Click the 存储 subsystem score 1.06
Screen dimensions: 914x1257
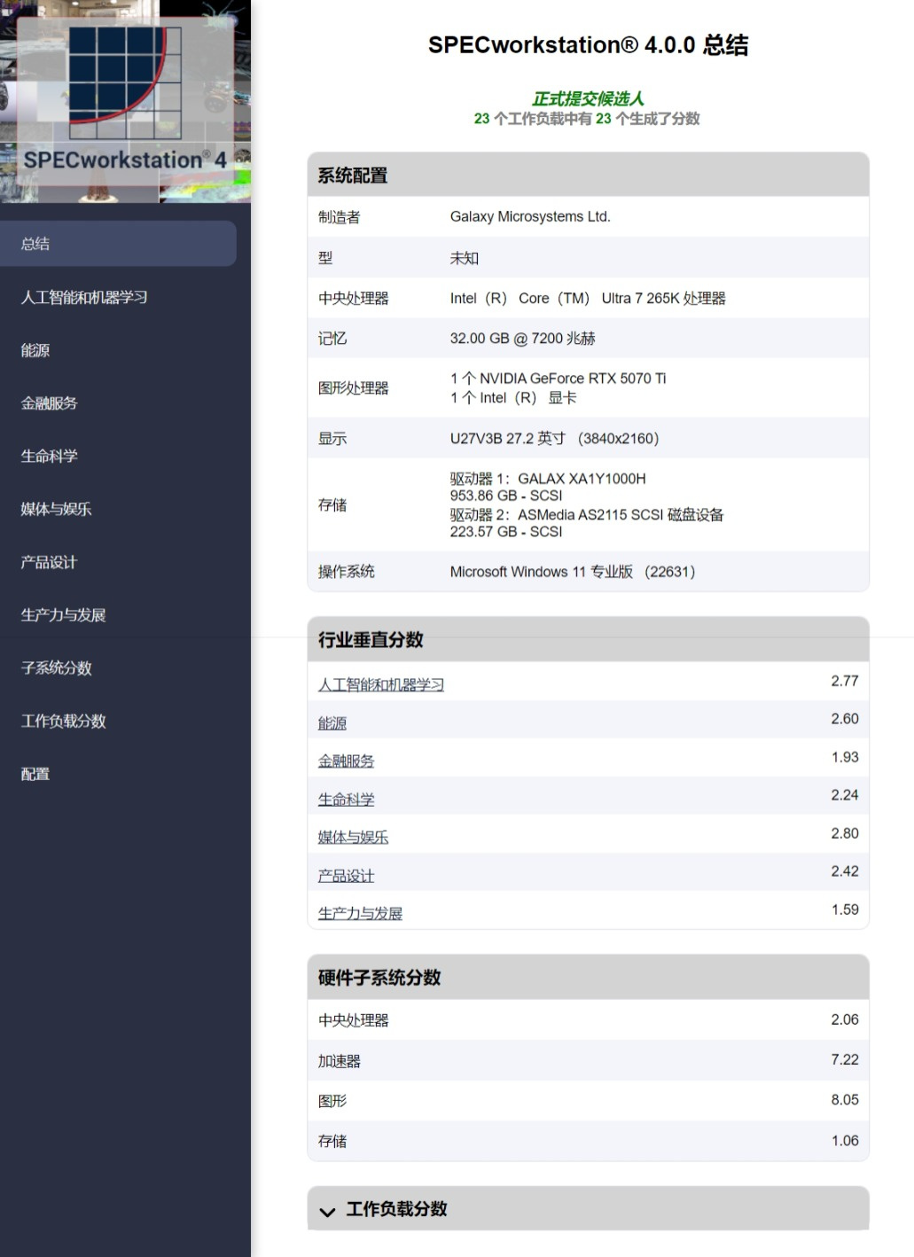pos(845,1140)
